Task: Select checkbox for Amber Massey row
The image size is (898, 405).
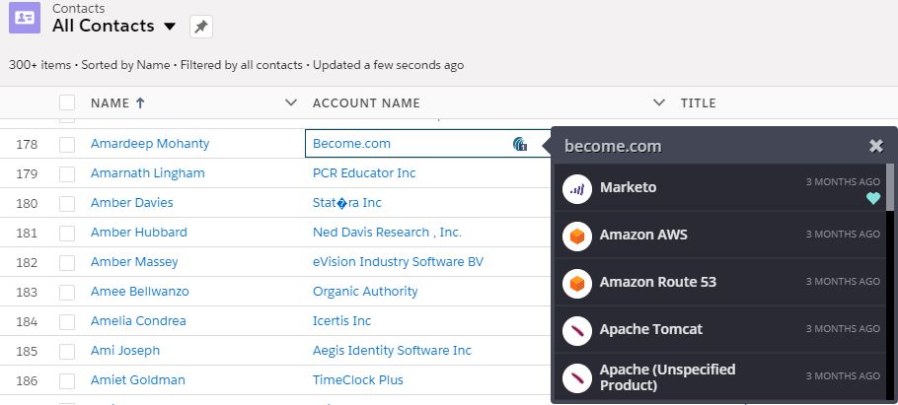Action: click(x=67, y=262)
